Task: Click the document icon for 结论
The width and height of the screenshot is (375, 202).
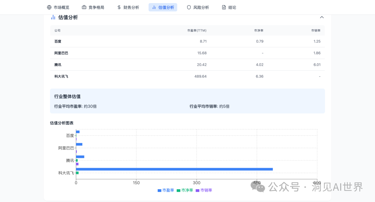Action: click(x=224, y=7)
